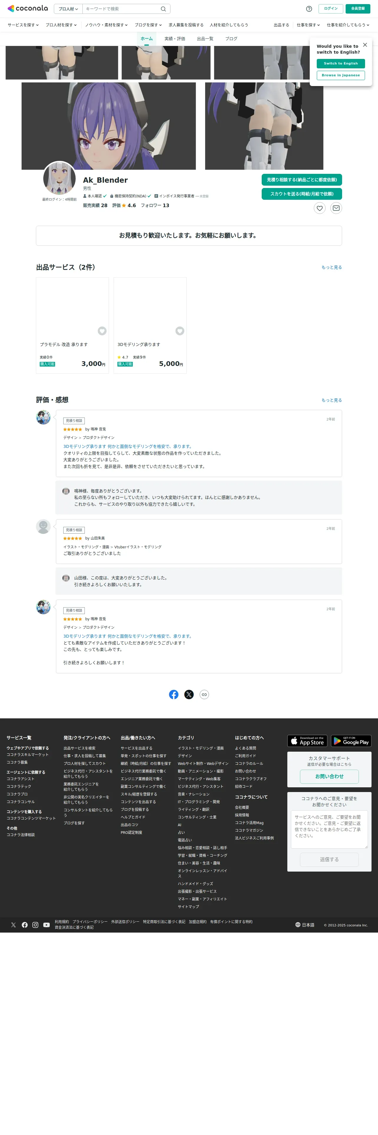
Task: Open 求人募集を投稿する menu item
Action: pos(186,25)
